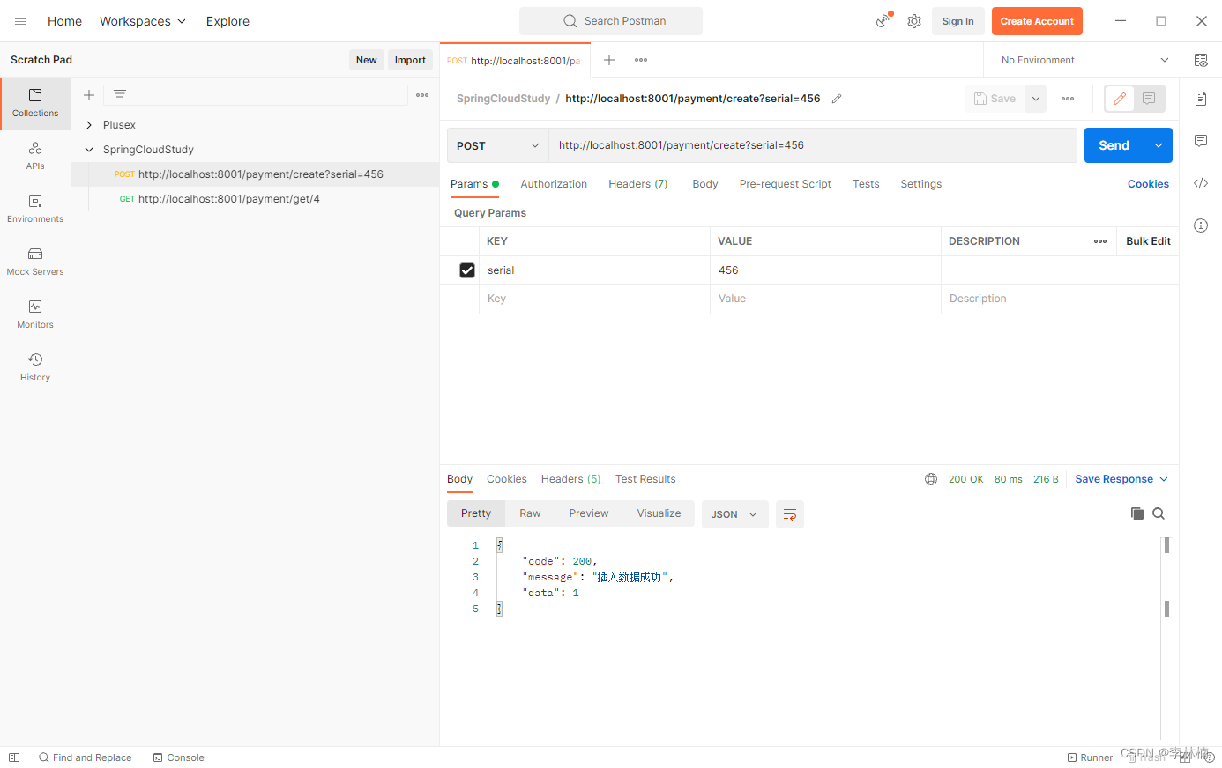Open the Workspaces dropdown
Screen dimensions: 1222x768
click(x=143, y=21)
